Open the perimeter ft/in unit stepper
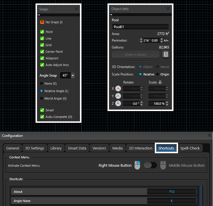The height and width of the screenshot is (206, 213). point(162,40)
